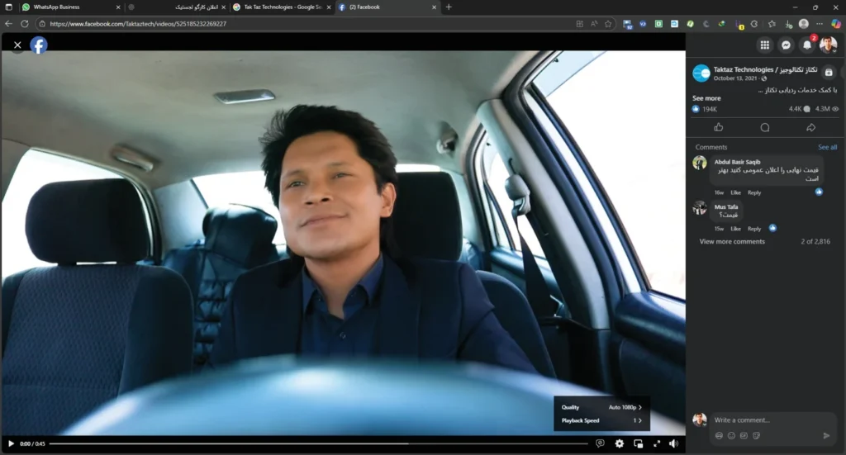
Task: Insert avatar sticker in comment box
Action: 719,435
